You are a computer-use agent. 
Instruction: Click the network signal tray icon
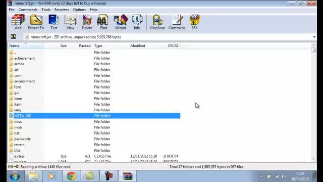pos(277,176)
